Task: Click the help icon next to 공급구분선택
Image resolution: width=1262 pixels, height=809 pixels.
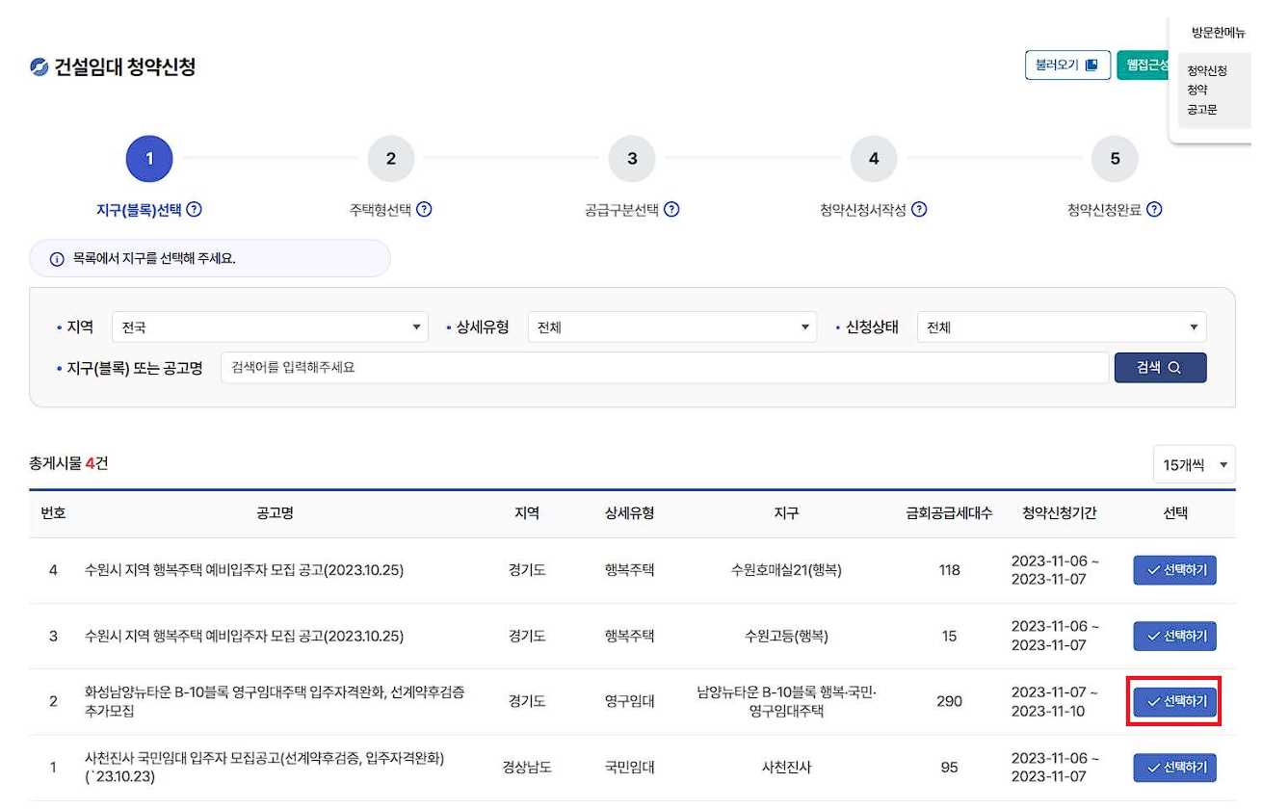Action: 671,209
